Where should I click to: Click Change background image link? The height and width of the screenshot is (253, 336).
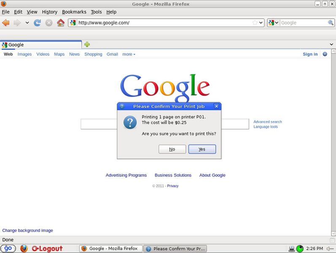coord(27,231)
